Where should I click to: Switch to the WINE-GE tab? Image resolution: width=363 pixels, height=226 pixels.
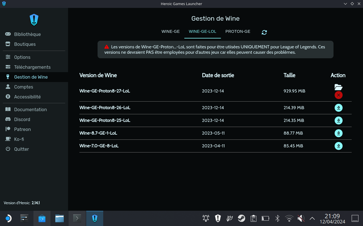171,32
